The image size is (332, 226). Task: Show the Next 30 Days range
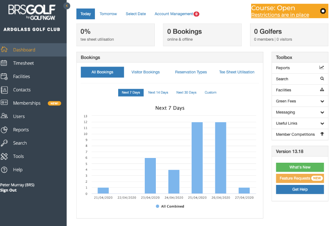point(186,92)
